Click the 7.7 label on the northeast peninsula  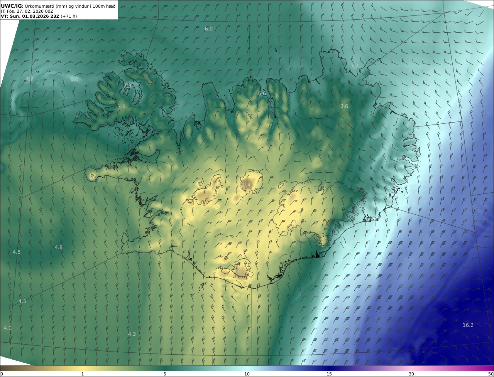point(355,66)
